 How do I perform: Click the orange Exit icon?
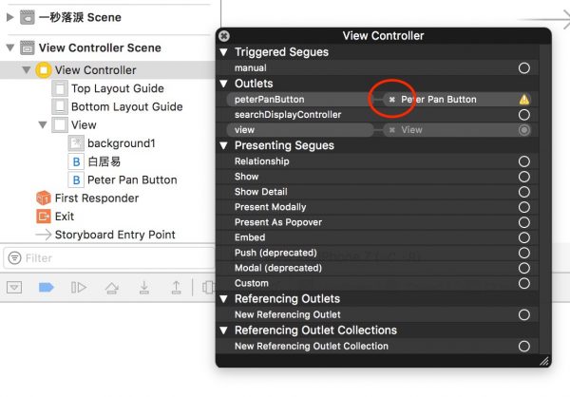click(44, 217)
